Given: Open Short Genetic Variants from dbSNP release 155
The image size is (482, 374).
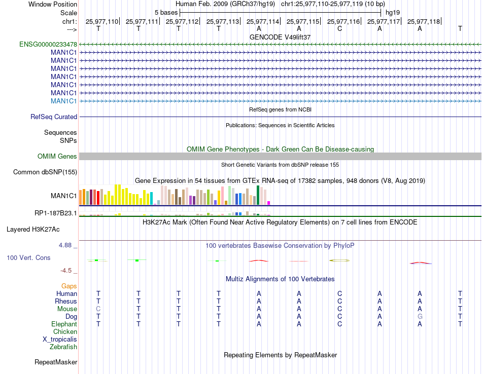Looking at the screenshot, I should tap(280, 165).
